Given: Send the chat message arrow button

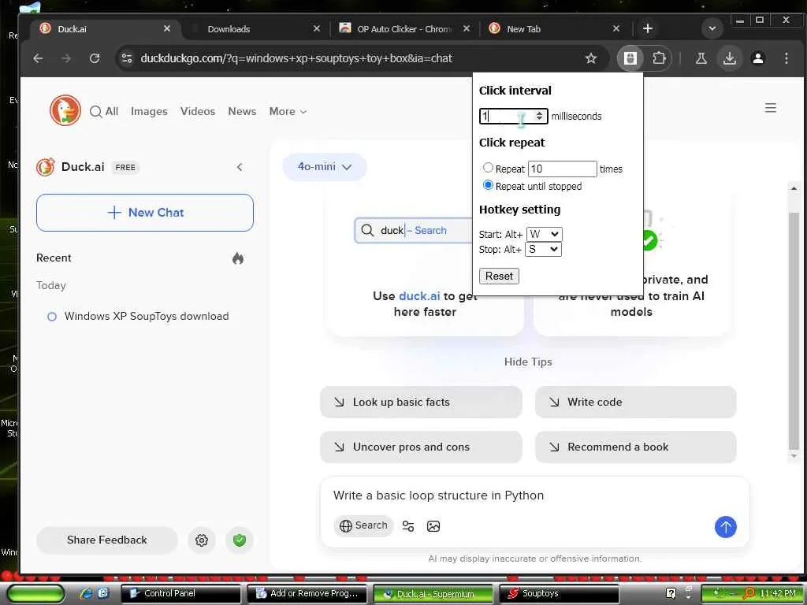Looking at the screenshot, I should pyautogui.click(x=725, y=527).
